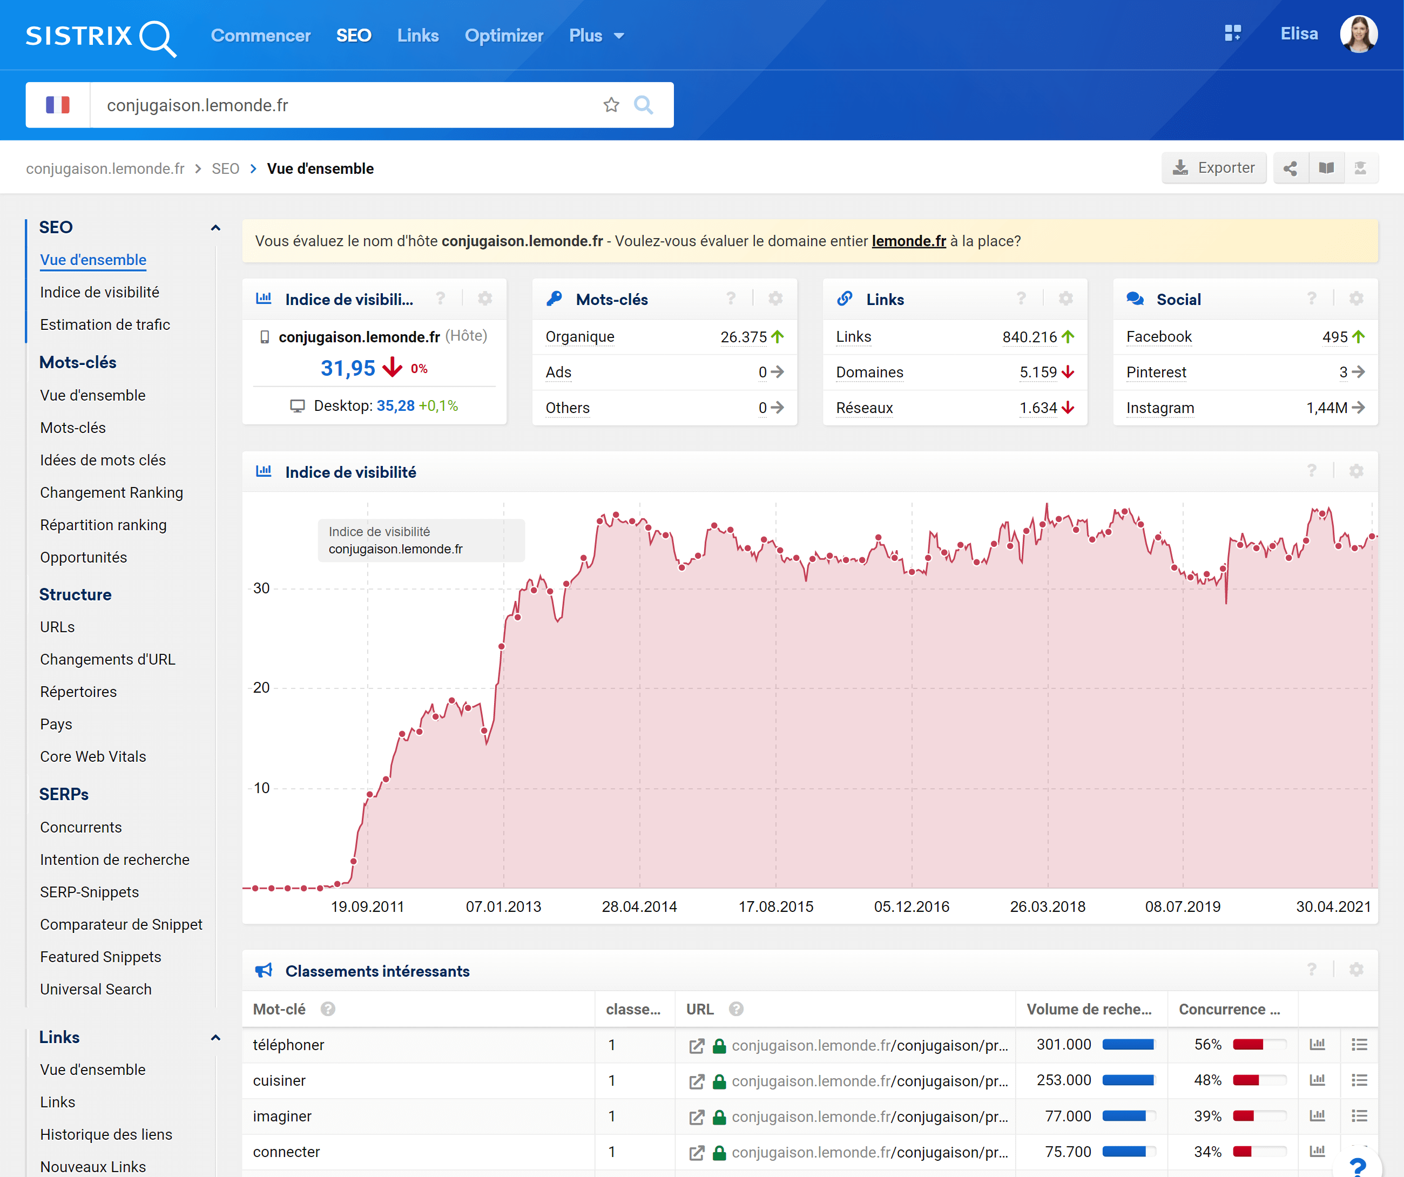Click the Organique keywords value 26.375
This screenshot has height=1177, width=1404.
(x=744, y=337)
